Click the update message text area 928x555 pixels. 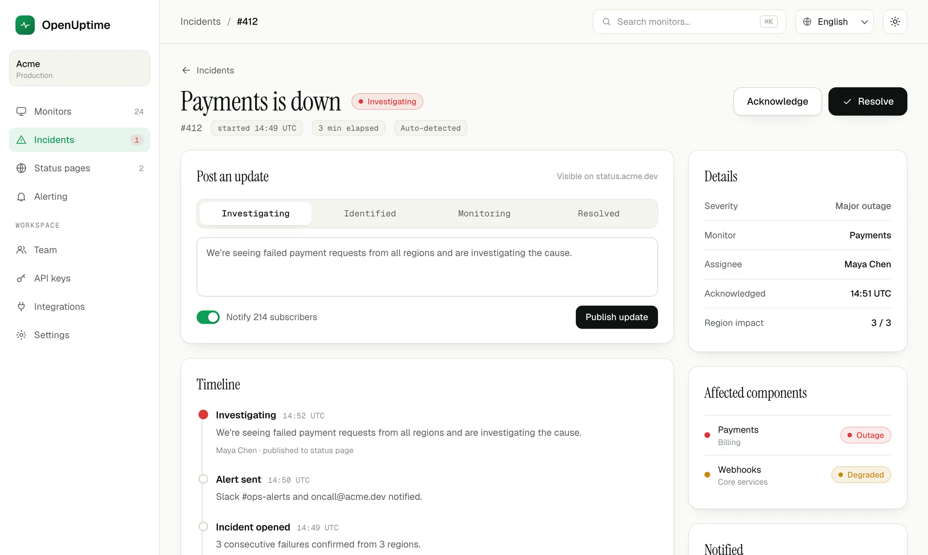[x=427, y=267]
